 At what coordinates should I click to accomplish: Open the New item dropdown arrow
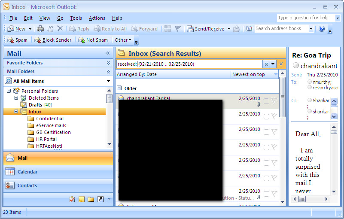30,29
